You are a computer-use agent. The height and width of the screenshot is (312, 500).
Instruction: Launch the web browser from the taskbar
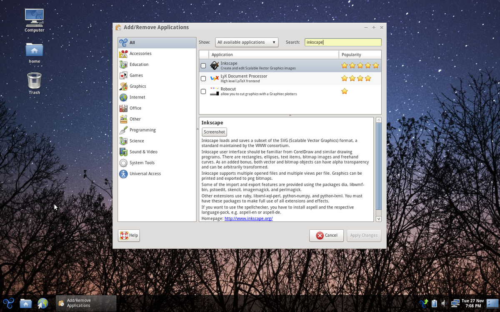(42, 303)
